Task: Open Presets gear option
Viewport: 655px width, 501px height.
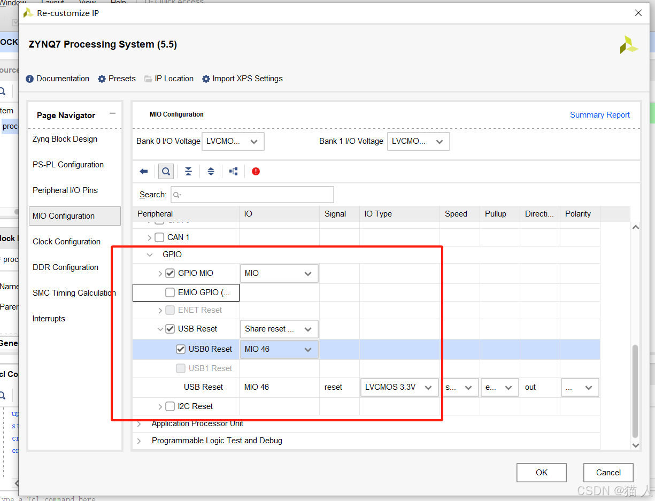Action: pyautogui.click(x=117, y=79)
